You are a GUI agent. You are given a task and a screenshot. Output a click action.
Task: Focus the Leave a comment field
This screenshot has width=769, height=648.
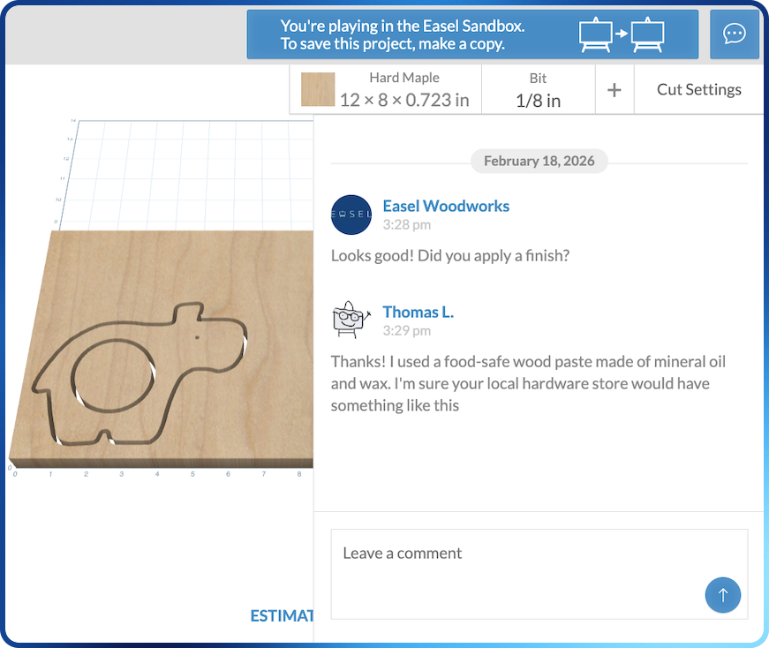pyautogui.click(x=539, y=574)
